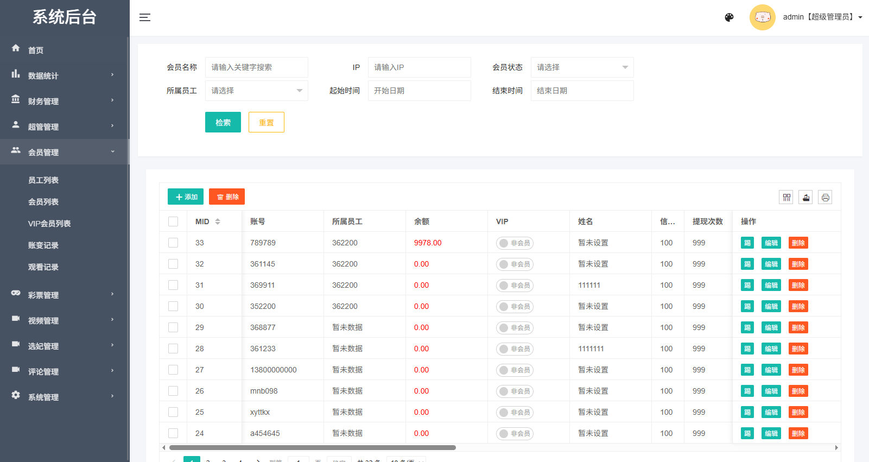Screen dimensions: 869x462
Task: Click the table's horizontal scrollbar
Action: point(312,448)
